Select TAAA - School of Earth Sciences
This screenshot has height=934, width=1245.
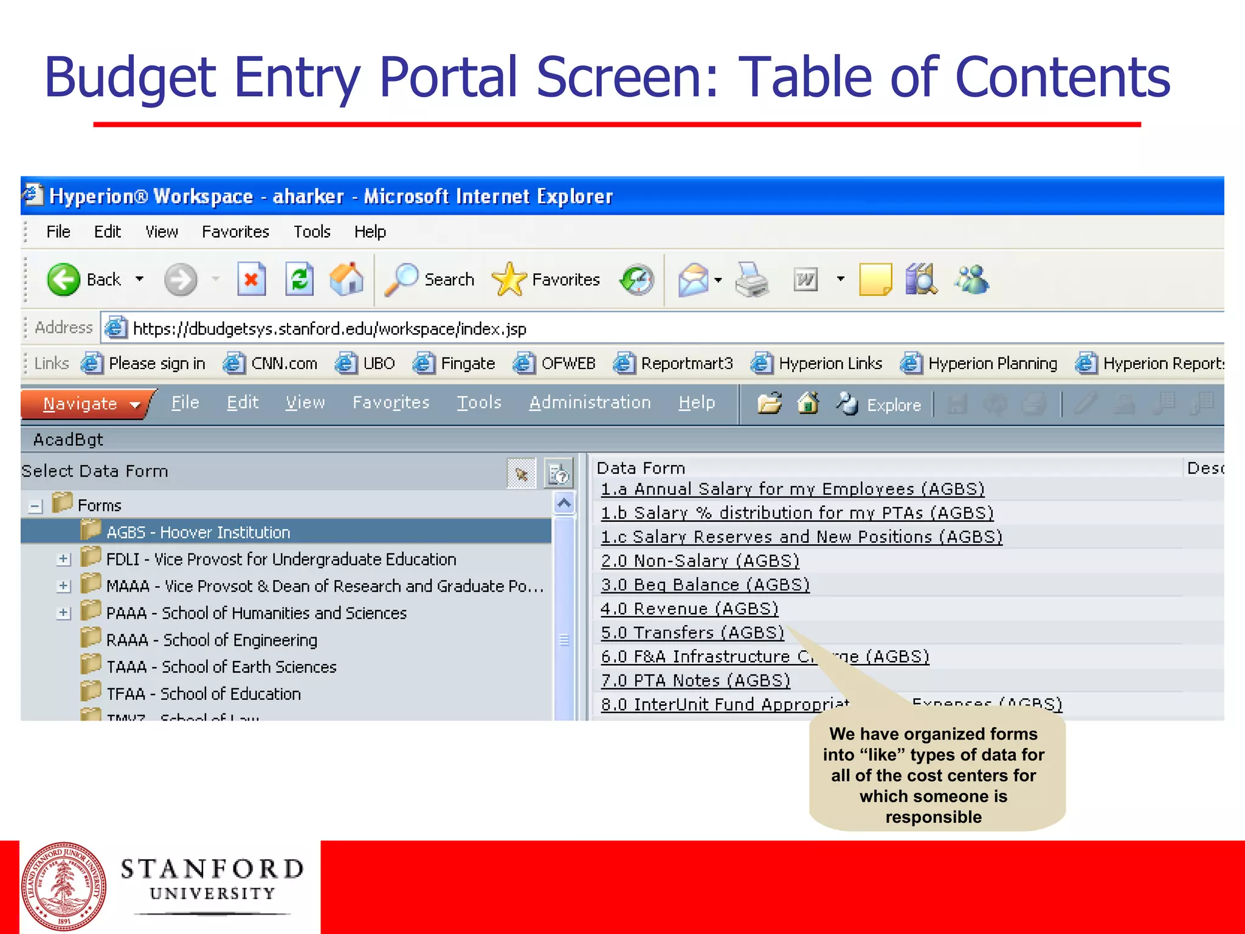[209, 666]
